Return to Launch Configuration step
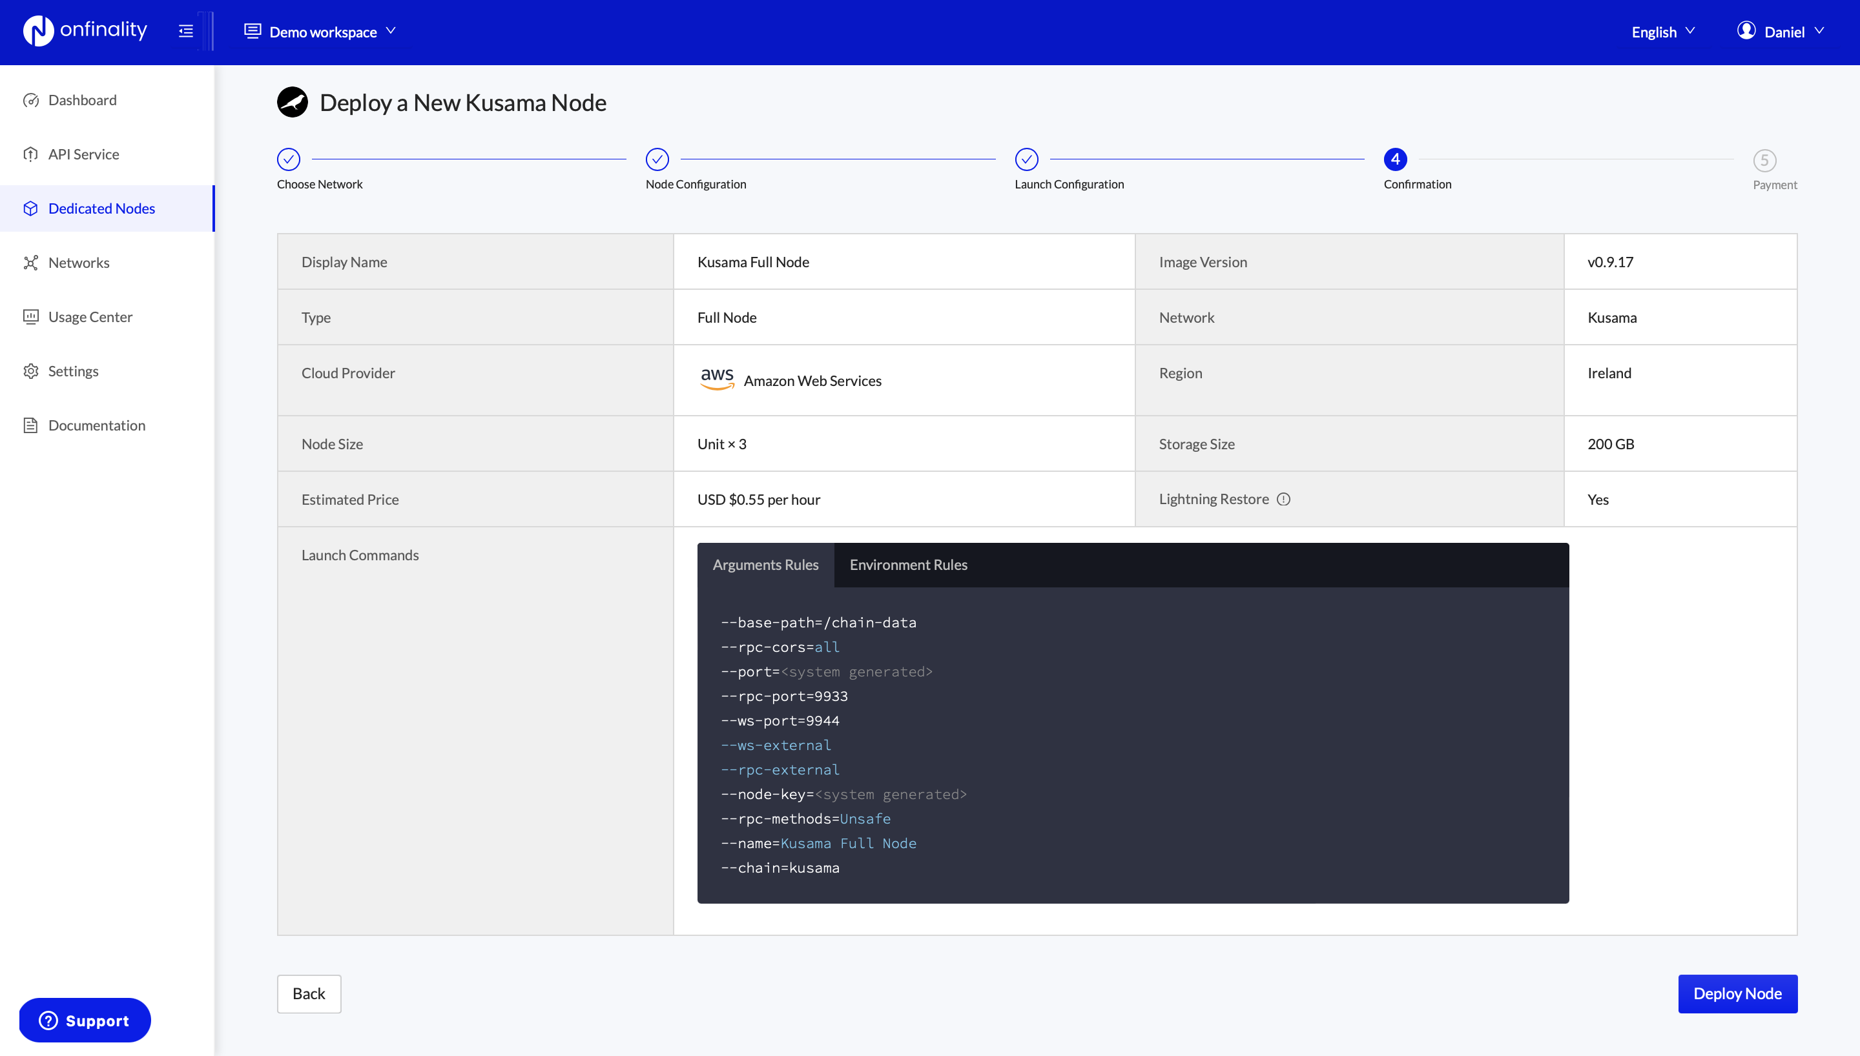This screenshot has width=1860, height=1056. coord(1026,159)
